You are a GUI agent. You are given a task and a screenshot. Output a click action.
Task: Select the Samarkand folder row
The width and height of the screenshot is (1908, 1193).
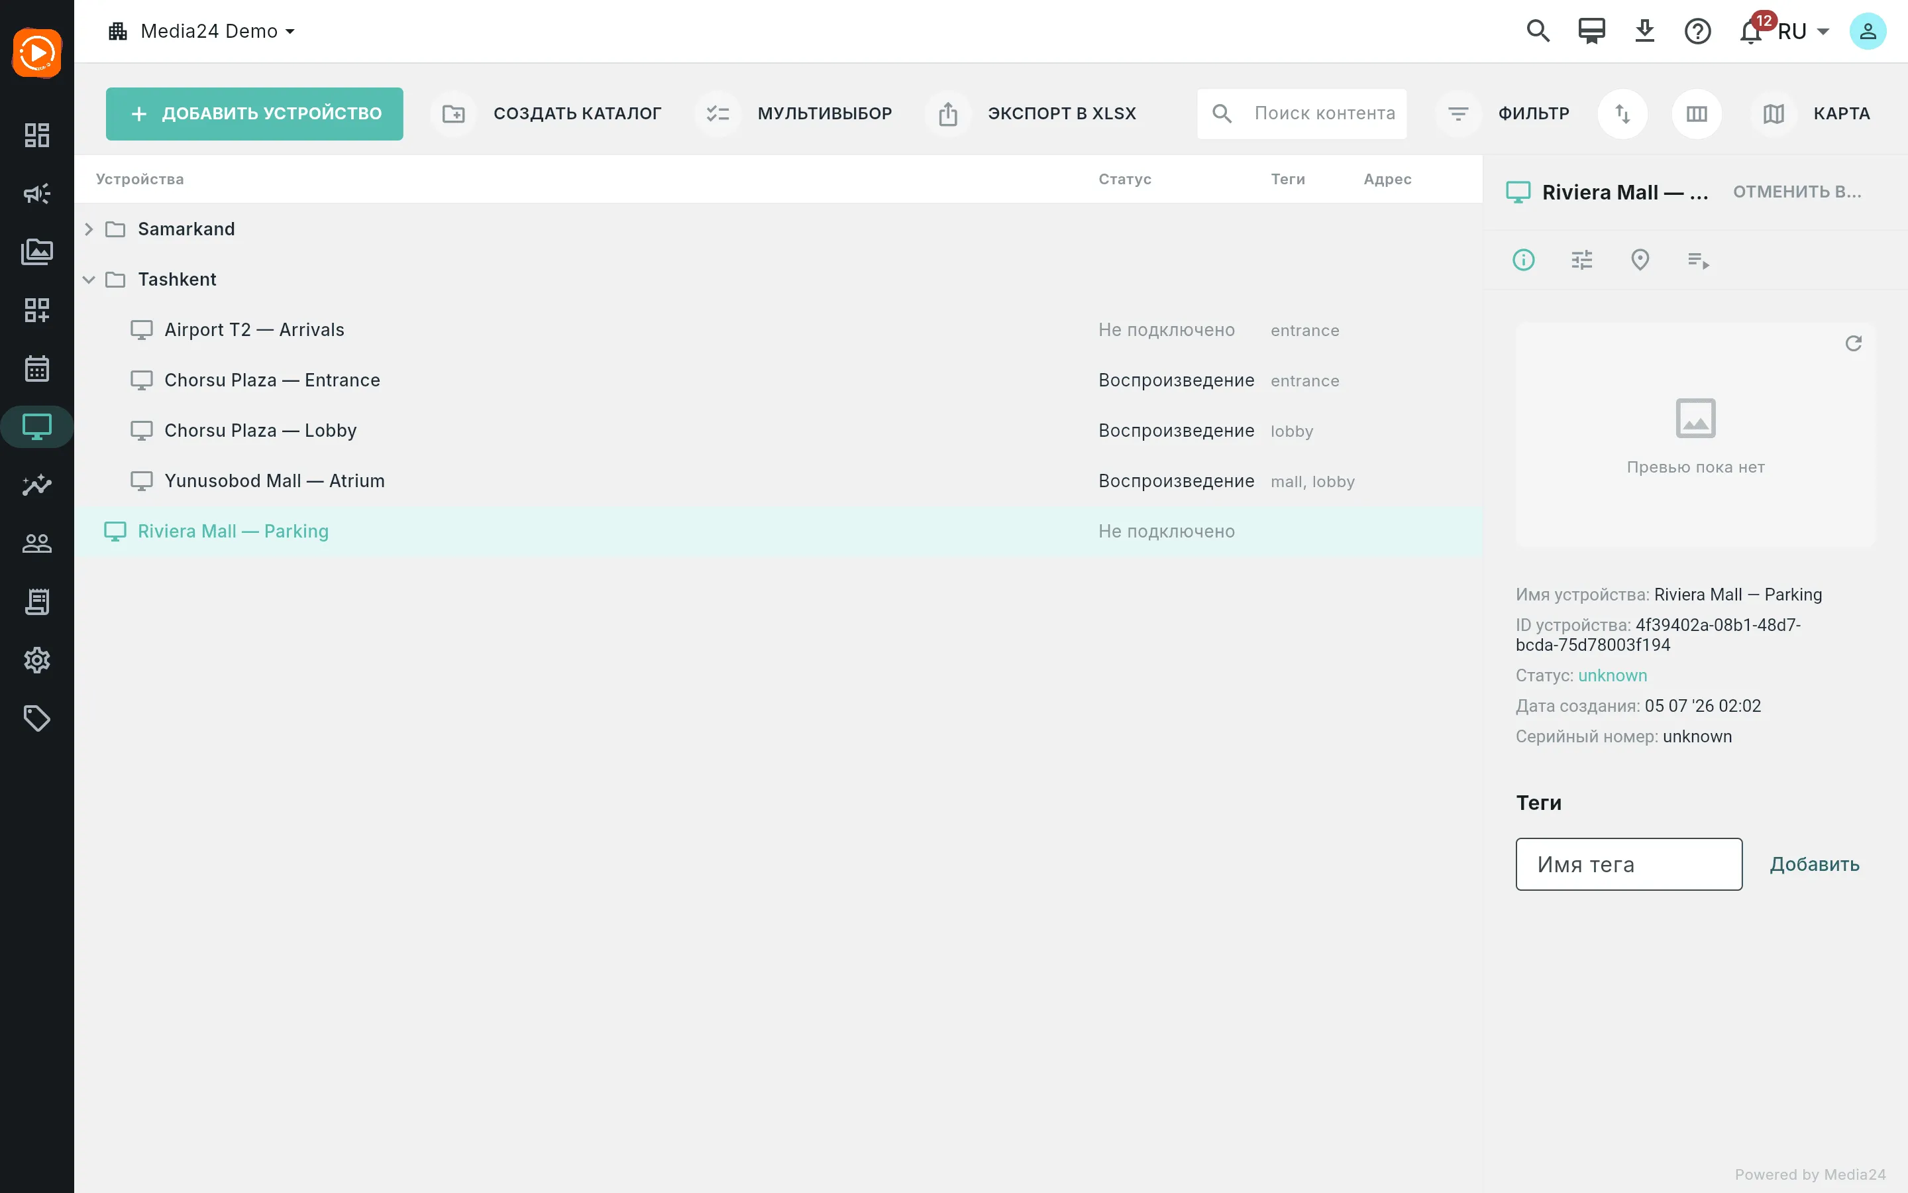778,229
